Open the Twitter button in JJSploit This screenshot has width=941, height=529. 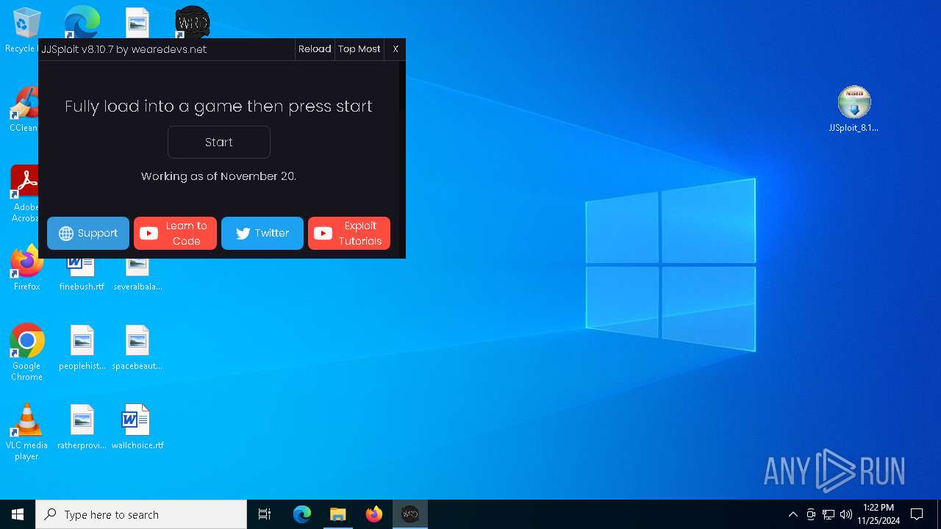(262, 233)
